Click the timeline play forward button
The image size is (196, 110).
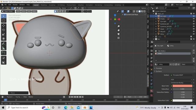77,97
